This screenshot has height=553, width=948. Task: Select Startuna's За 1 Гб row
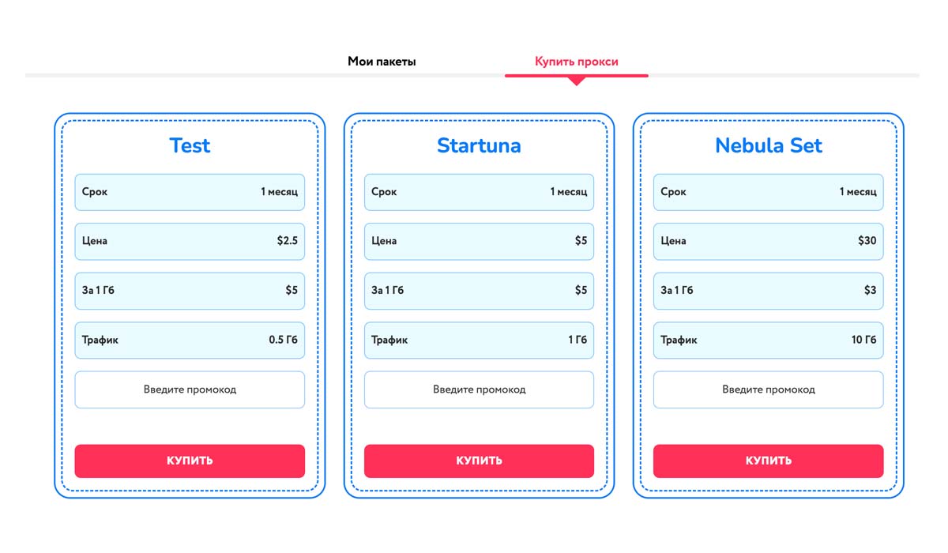click(479, 291)
